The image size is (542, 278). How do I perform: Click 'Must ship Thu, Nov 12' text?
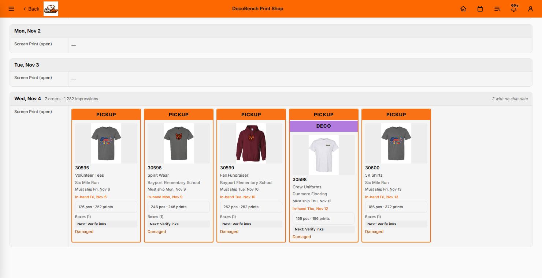312,201
